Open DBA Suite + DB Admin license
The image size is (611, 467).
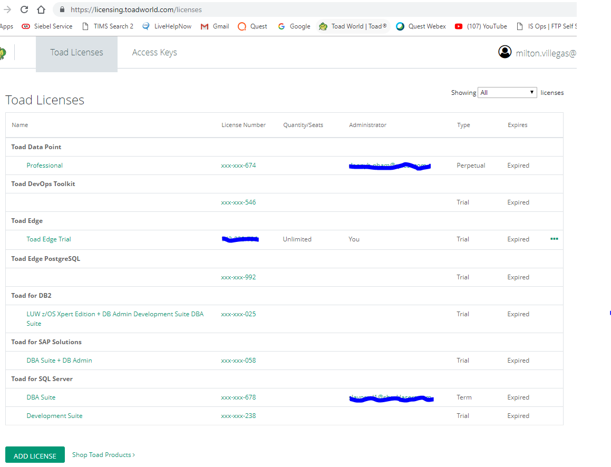coord(59,361)
